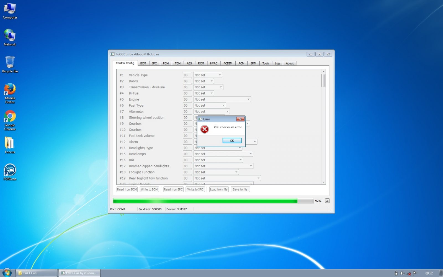Switch to the TCM tab
This screenshot has height=277, width=443.
(x=178, y=63)
